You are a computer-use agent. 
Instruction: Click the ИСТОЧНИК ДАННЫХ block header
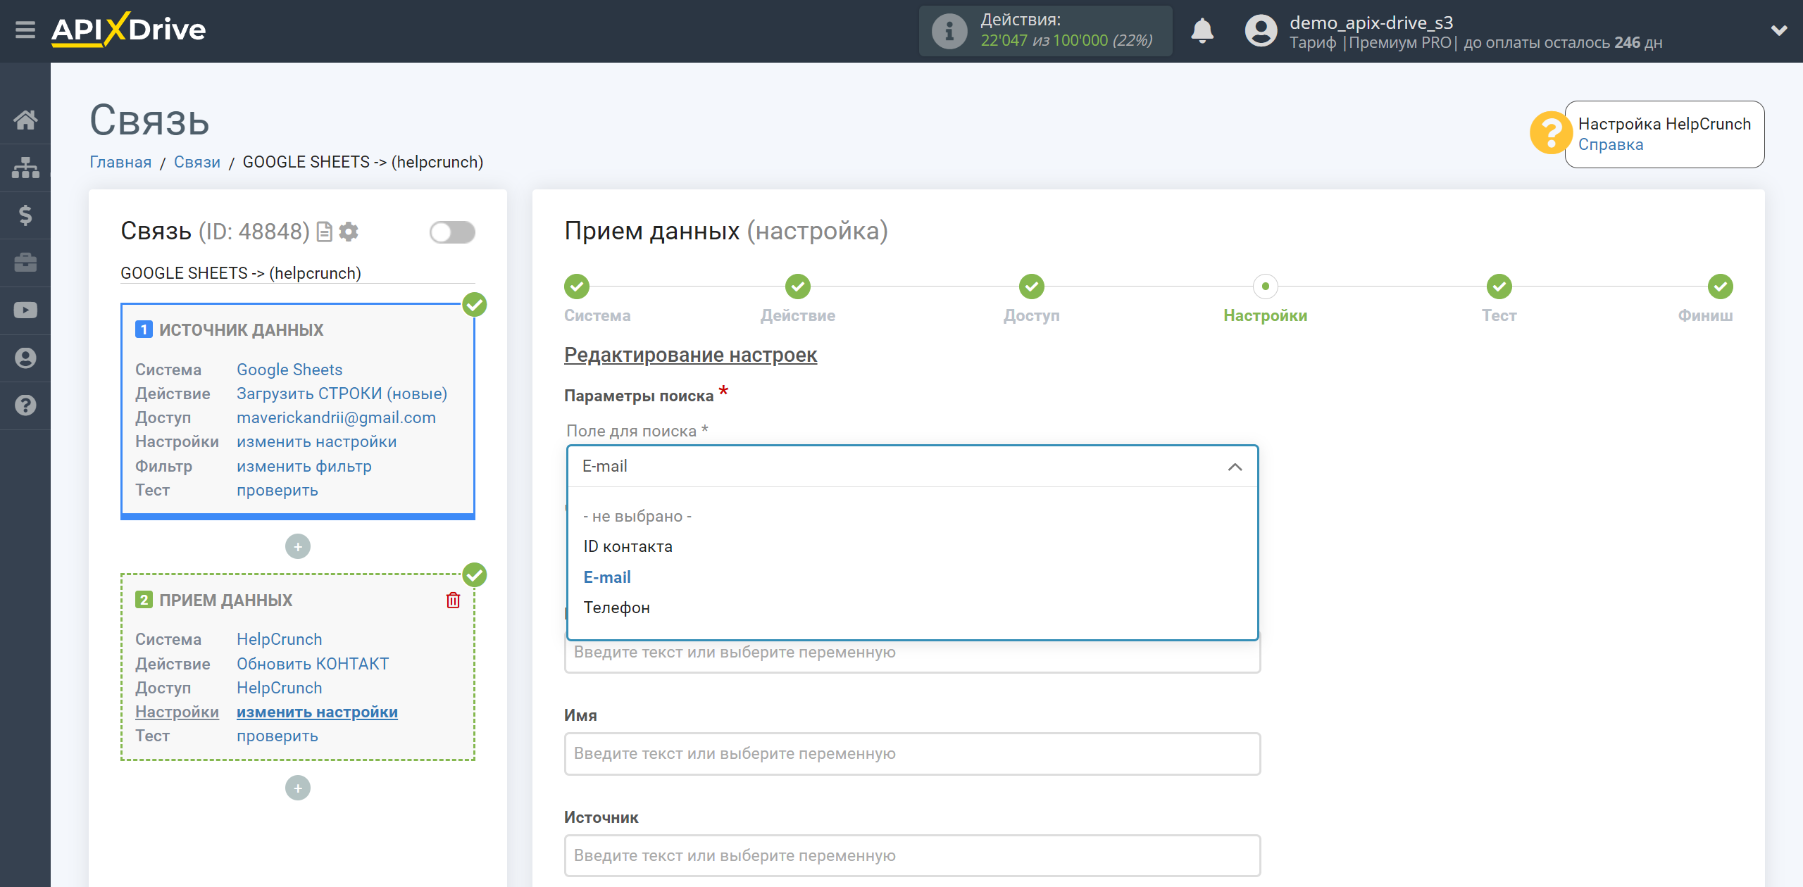[x=241, y=329]
